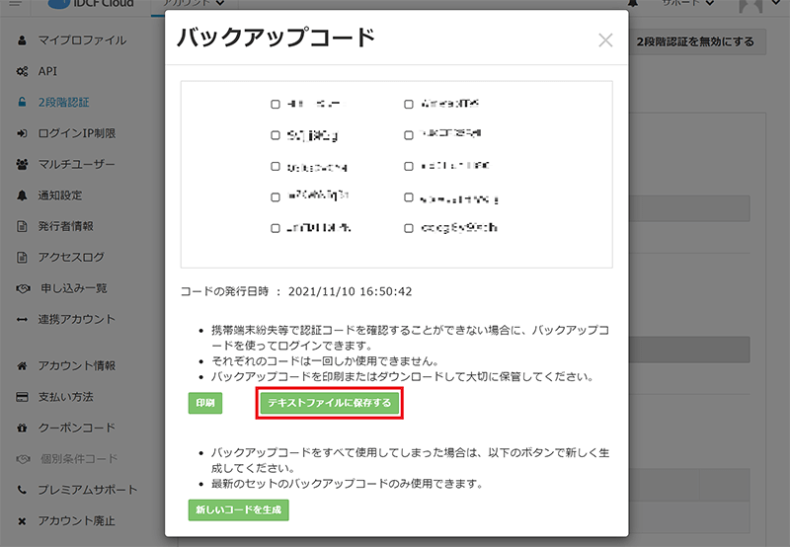Select プレミアムサポート in the sidebar

coord(87,490)
